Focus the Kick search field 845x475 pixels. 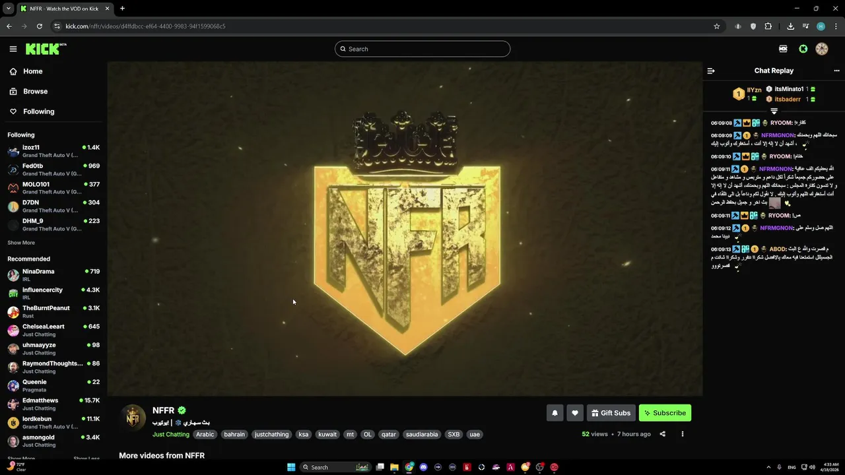422,49
